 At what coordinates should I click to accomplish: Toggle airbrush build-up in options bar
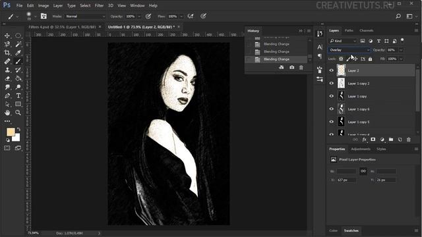coord(191,16)
